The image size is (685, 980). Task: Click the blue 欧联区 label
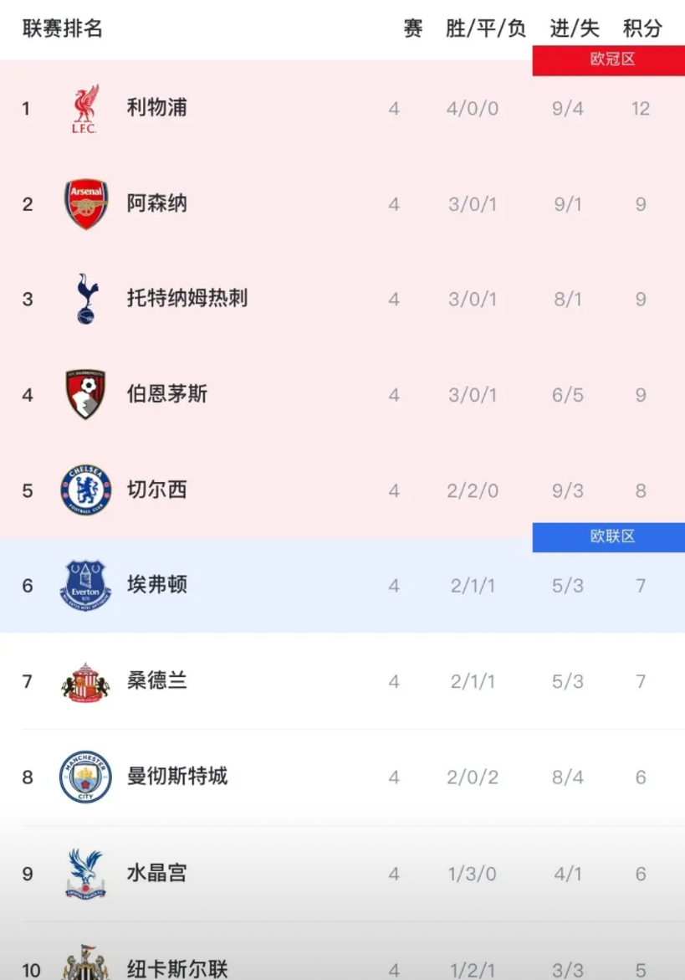612,537
